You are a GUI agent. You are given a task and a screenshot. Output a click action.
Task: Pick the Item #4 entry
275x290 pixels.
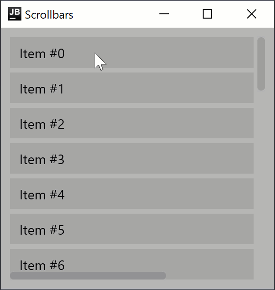(x=132, y=194)
